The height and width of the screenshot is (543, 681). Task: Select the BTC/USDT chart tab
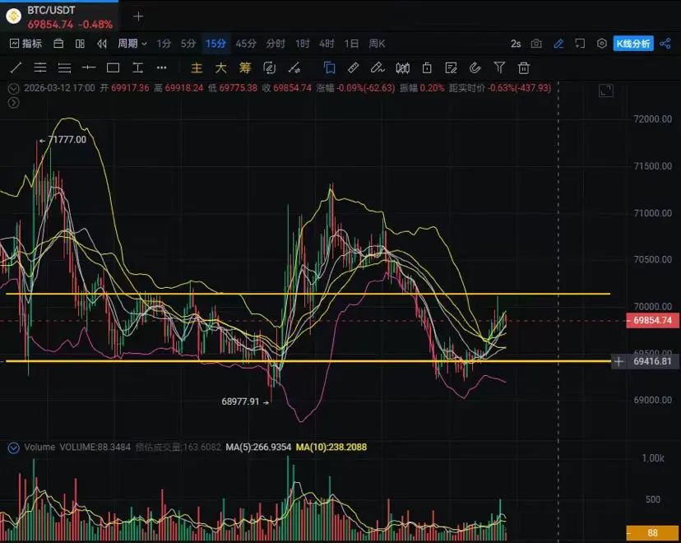tap(59, 16)
